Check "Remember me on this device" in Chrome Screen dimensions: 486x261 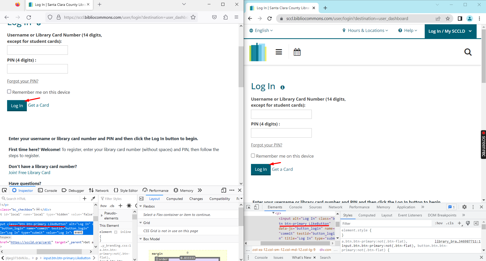[253, 155]
